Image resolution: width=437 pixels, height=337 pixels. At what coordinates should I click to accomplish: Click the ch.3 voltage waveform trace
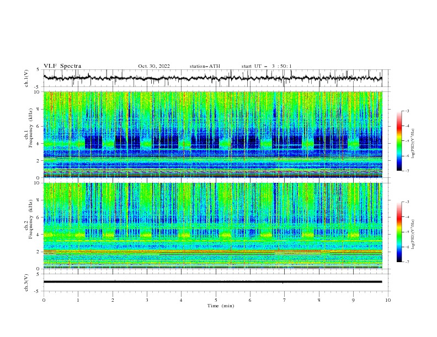[x=212, y=282]
